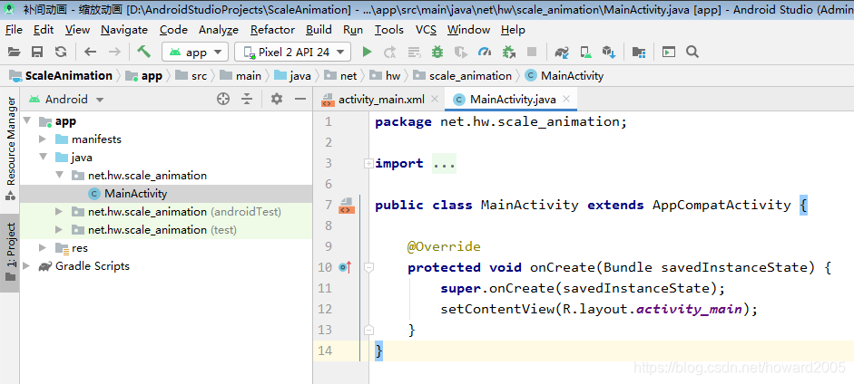
Task: Open SDK Manager icon
Action: pos(609,53)
